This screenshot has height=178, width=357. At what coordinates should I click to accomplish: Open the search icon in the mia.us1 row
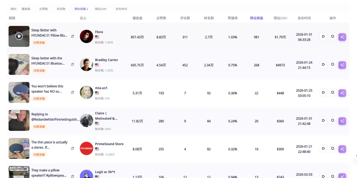333,93
